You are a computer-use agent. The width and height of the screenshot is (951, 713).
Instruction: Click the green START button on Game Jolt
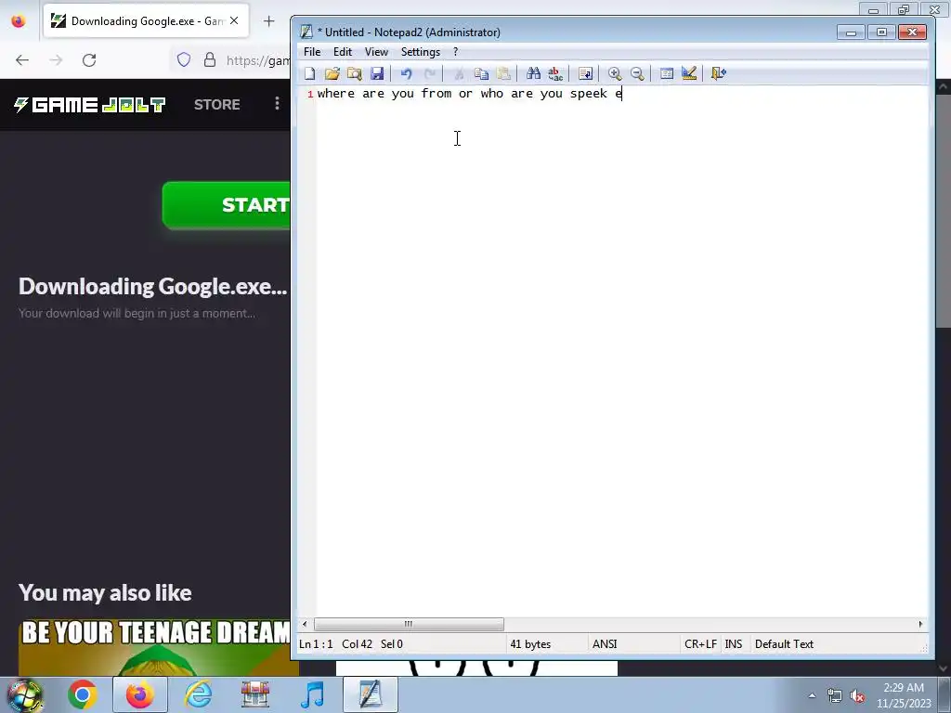coord(227,205)
